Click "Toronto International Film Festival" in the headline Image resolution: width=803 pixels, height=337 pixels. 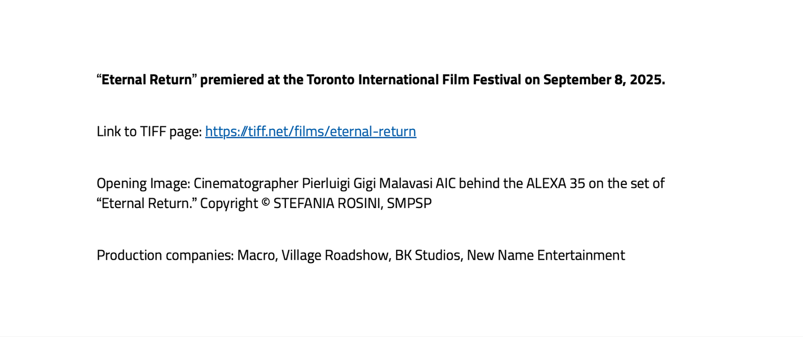[413, 80]
